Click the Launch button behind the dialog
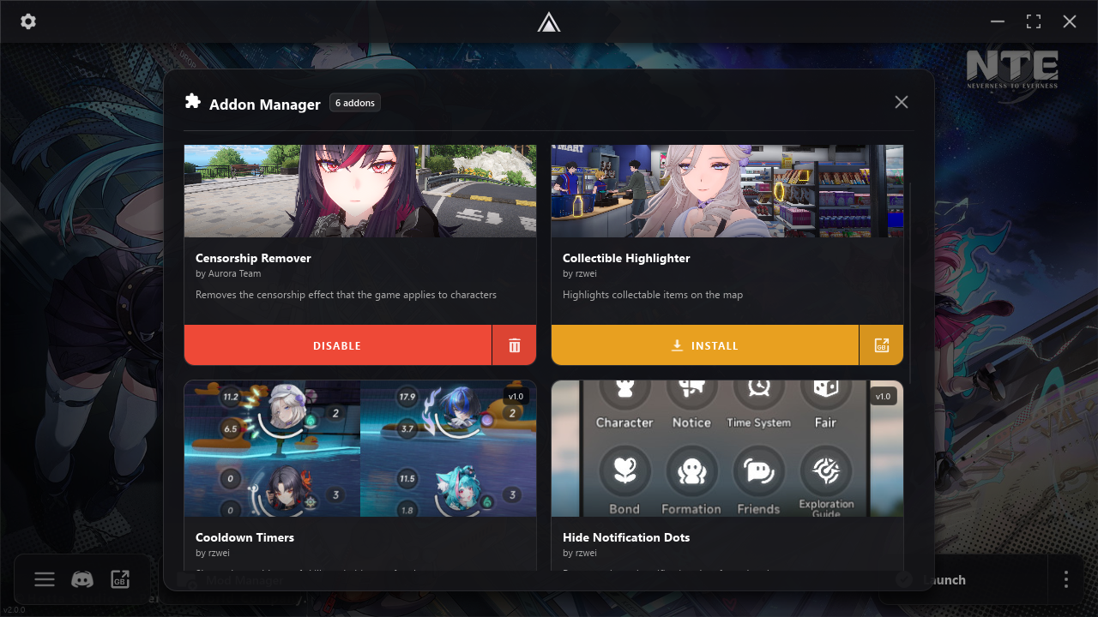Viewport: 1098px width, 617px height. (964, 579)
